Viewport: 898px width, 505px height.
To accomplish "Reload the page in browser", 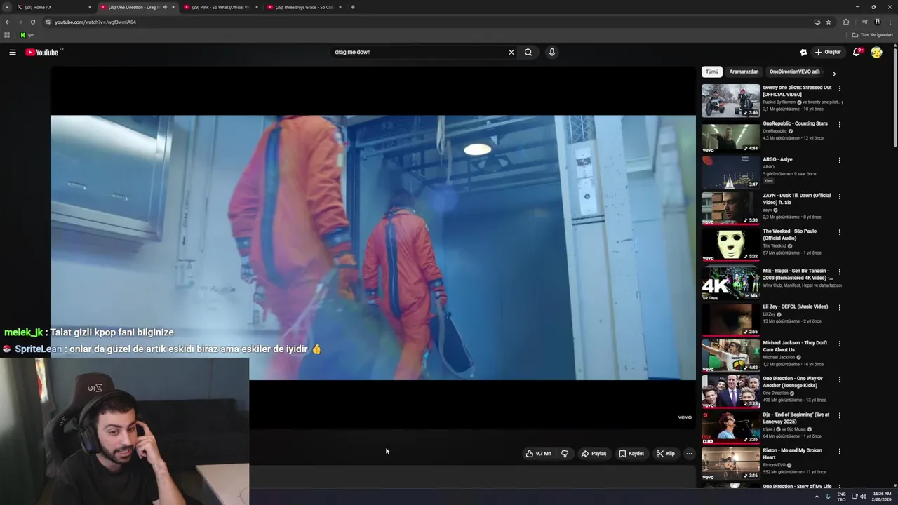I will 32,22.
